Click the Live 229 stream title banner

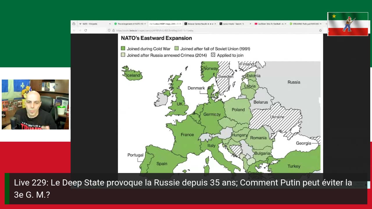click(186, 189)
